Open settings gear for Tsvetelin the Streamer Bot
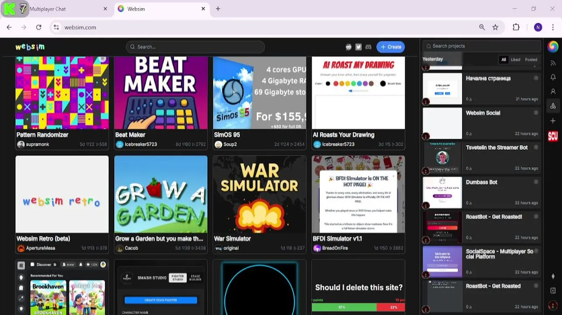562x315 pixels. tap(536, 147)
